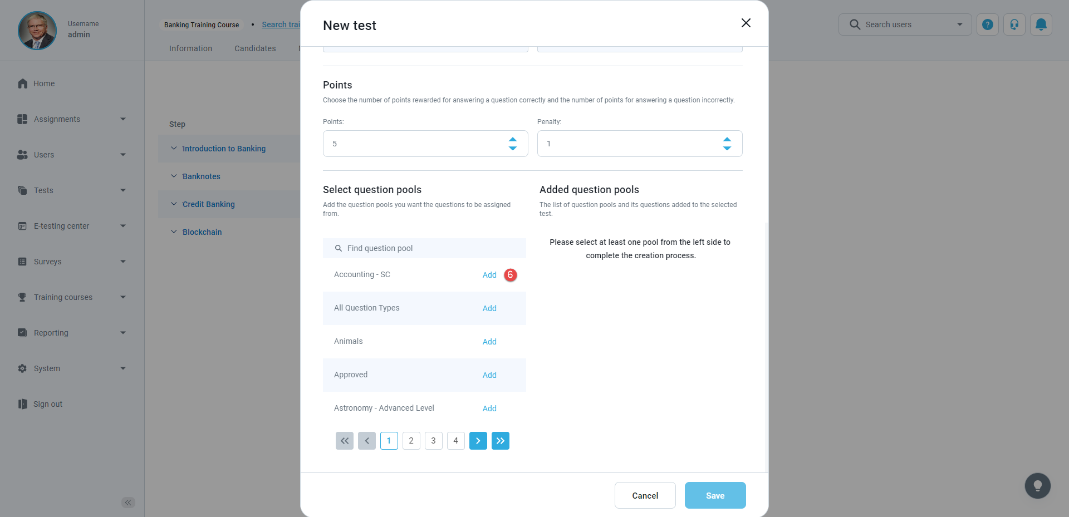Click the Home icon in sidebar

click(23, 83)
